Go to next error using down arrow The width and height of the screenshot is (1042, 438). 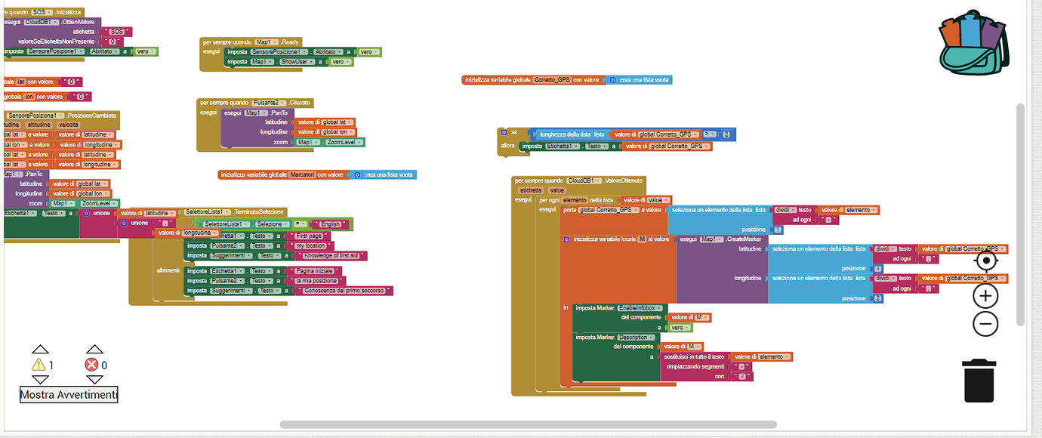(x=94, y=379)
